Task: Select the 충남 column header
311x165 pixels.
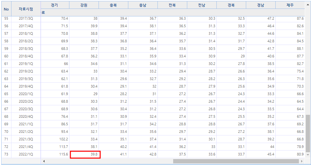Action: [143, 5]
